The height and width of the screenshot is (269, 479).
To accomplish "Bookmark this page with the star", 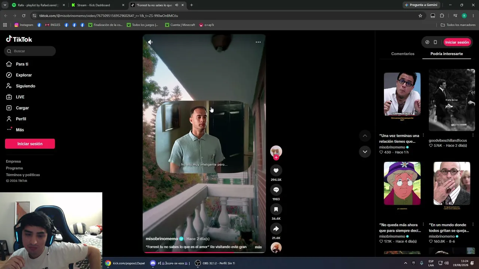I will tap(420, 16).
